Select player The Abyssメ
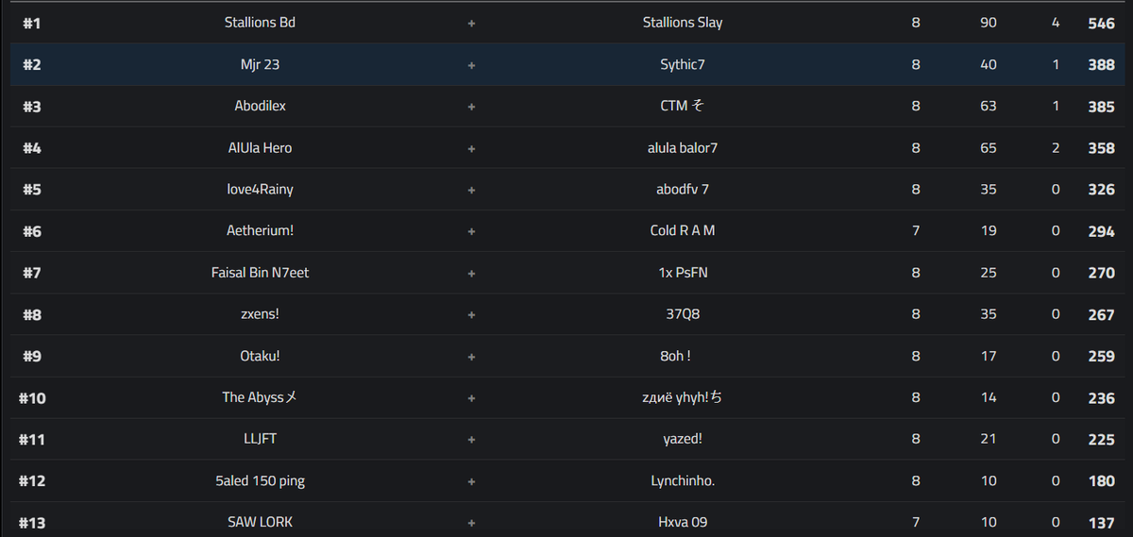The height and width of the screenshot is (537, 1133). point(260,397)
